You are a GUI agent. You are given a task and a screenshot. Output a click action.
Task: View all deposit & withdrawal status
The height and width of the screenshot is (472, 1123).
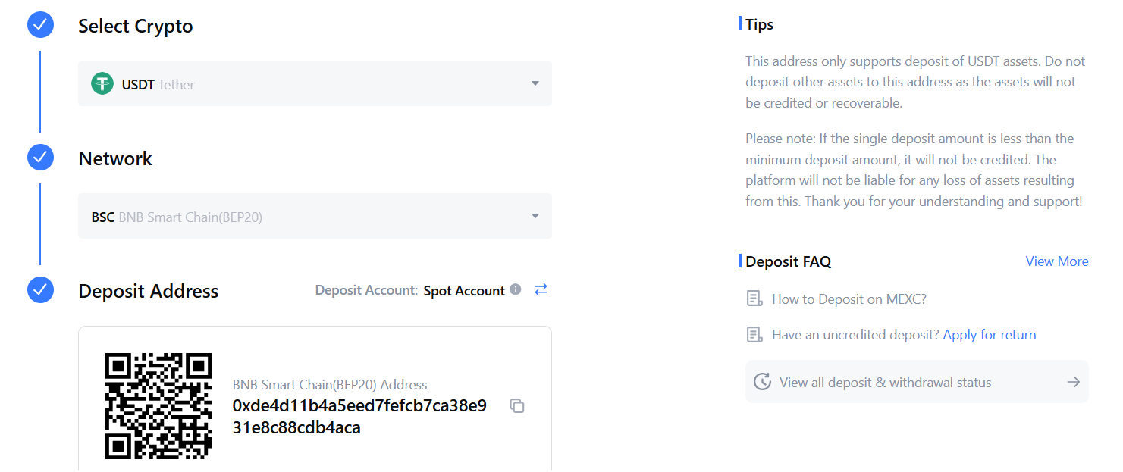pyautogui.click(x=885, y=383)
